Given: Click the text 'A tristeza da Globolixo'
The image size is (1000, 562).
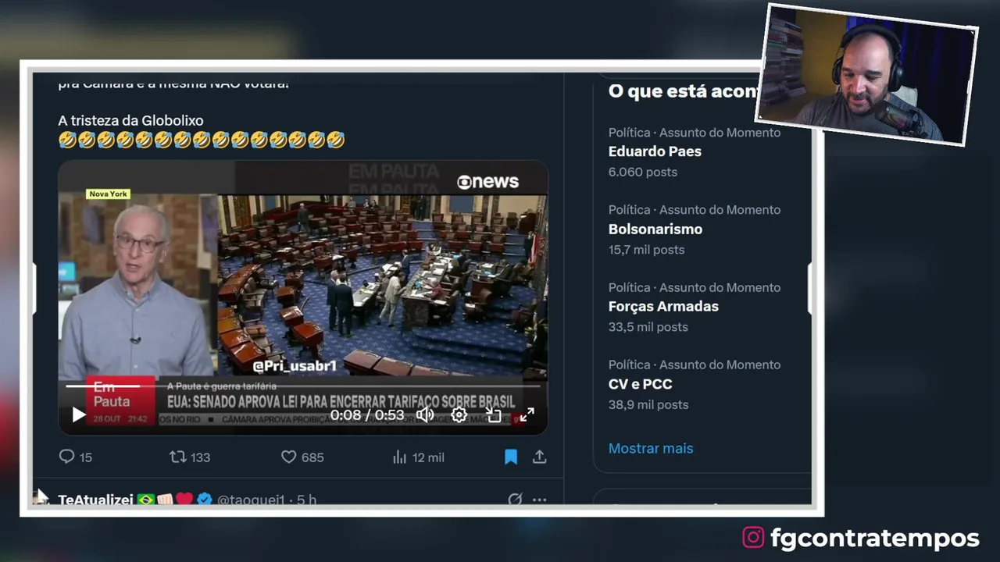Looking at the screenshot, I should coord(130,120).
